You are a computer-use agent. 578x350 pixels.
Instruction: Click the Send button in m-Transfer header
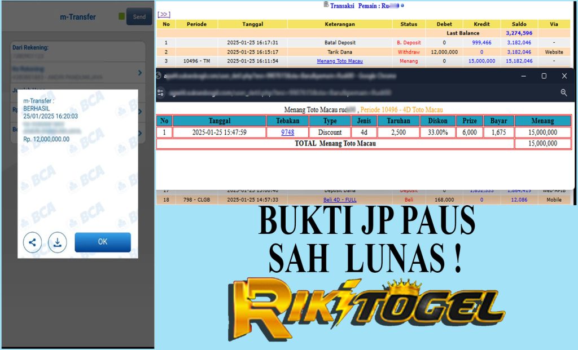(x=139, y=16)
